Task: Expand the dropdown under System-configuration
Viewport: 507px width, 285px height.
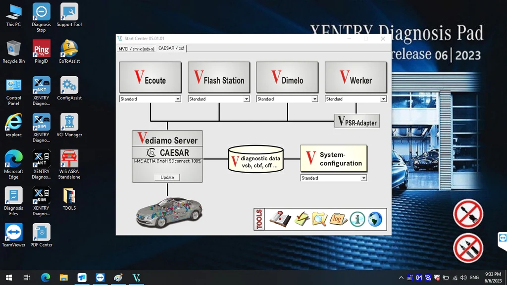Action: [364, 178]
